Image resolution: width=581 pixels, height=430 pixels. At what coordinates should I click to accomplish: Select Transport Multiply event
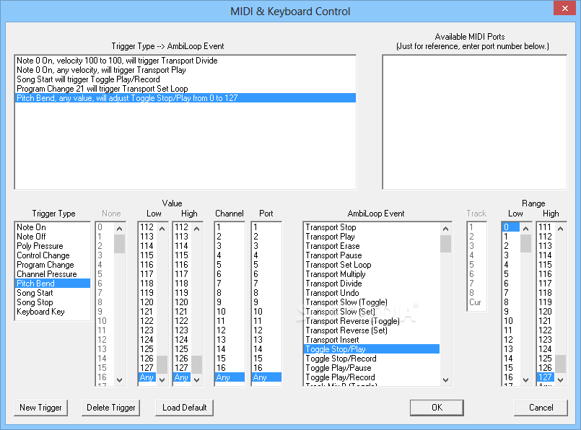coord(372,274)
